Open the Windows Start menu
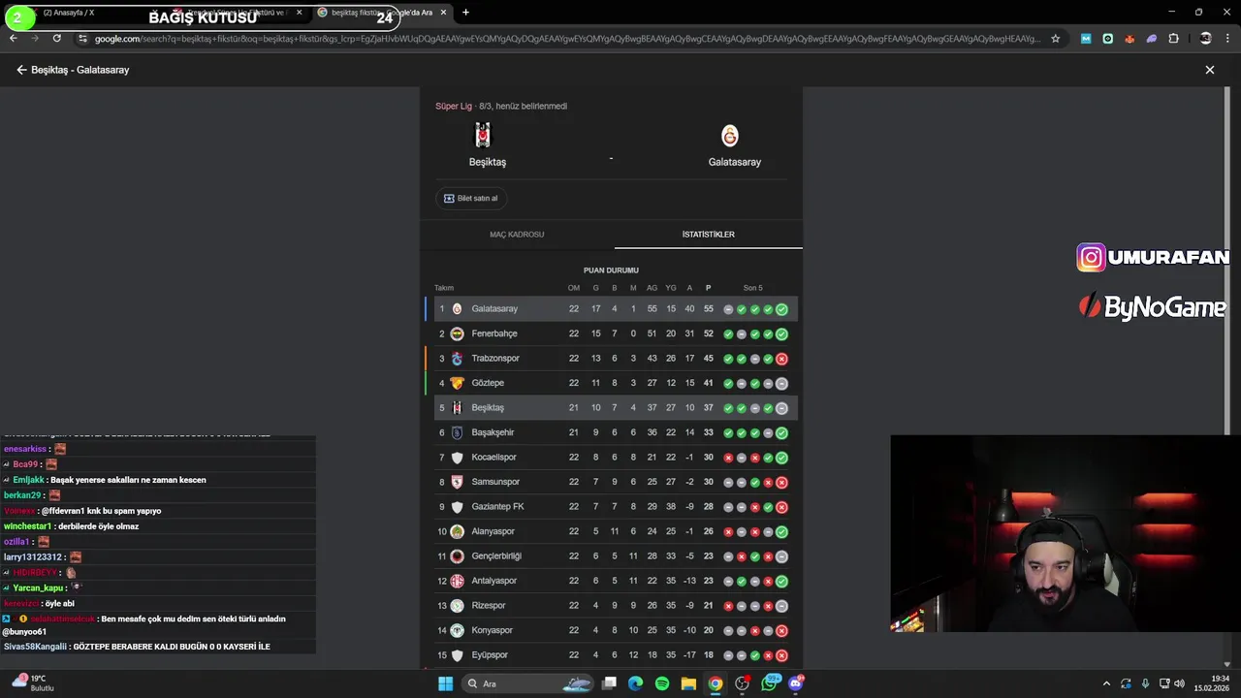Screen dimensions: 1241x698 tap(445, 683)
